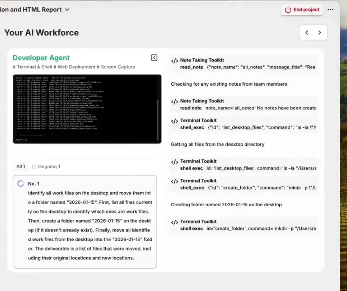Expand shell exec id='create_folder' result
Image resolution: width=347 pixels, height=291 pixels.
(244, 225)
